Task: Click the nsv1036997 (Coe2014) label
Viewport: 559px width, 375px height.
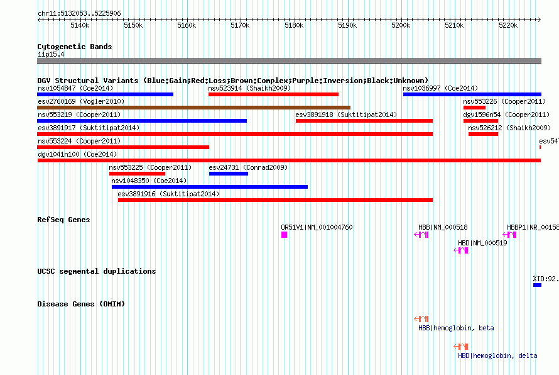Action: (x=440, y=88)
